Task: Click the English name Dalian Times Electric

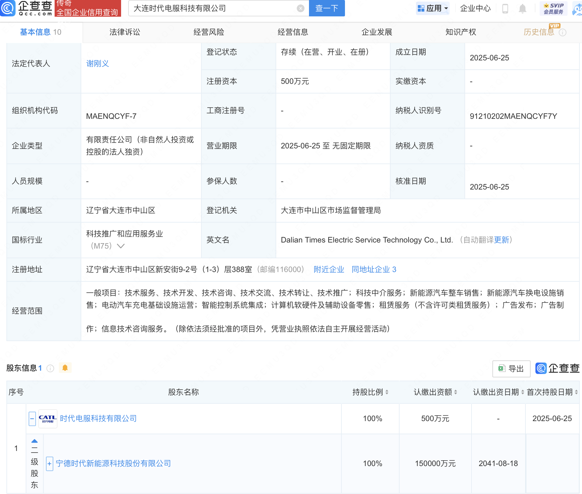Action: tap(367, 240)
